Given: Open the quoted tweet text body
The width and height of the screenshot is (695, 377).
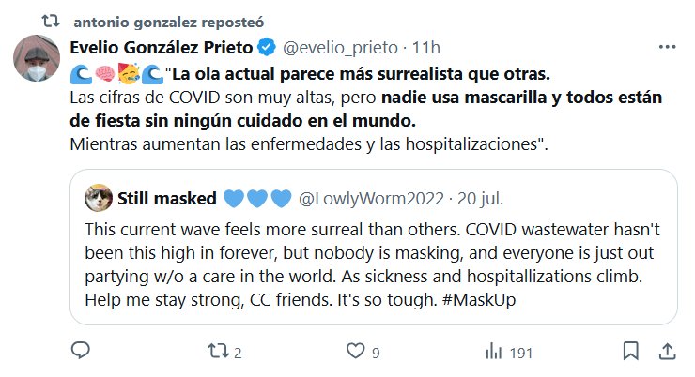Looking at the screenshot, I should pyautogui.click(x=372, y=264).
